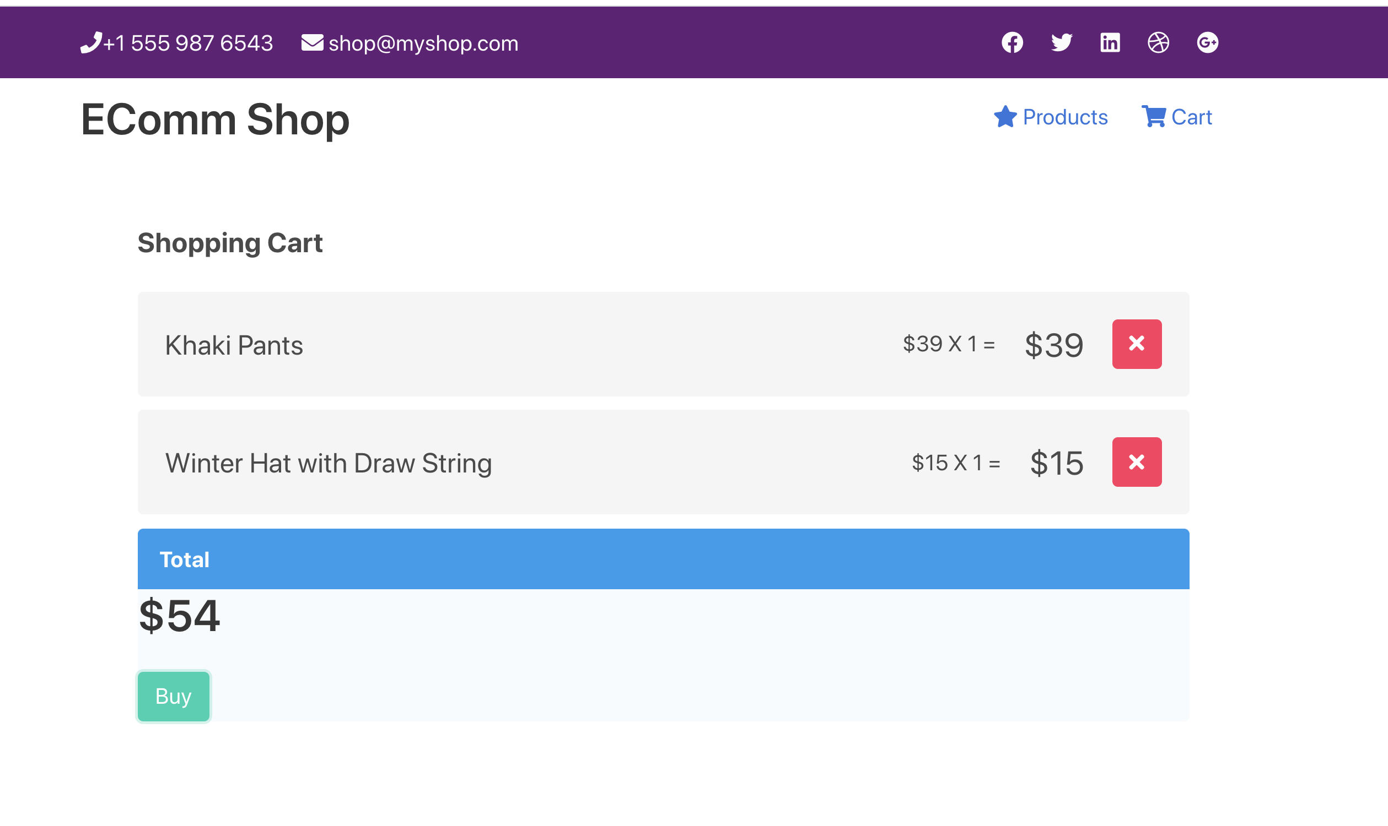Screen dimensions: 1388x826
Task: Click the shop@myshop.com email link
Action: click(423, 44)
